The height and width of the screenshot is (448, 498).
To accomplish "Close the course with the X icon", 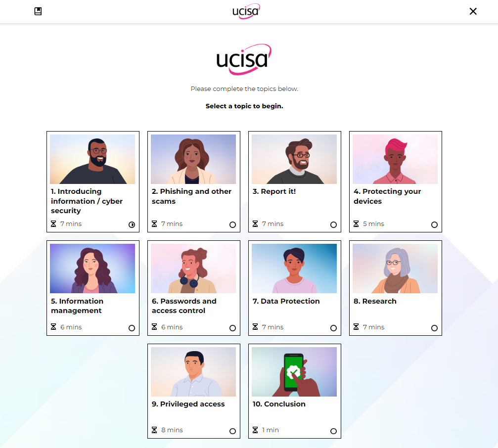I will click(473, 11).
